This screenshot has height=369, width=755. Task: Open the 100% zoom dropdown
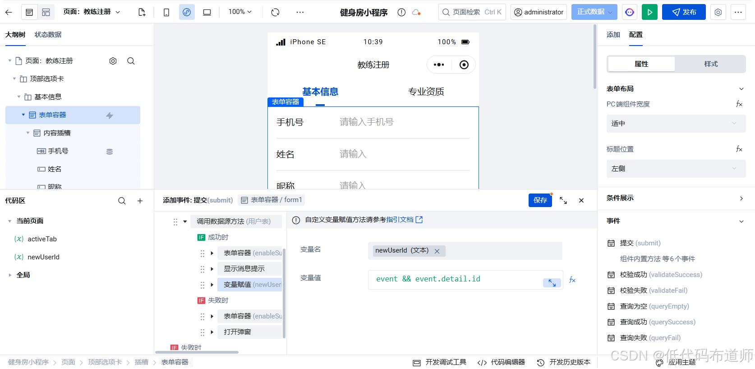240,12
